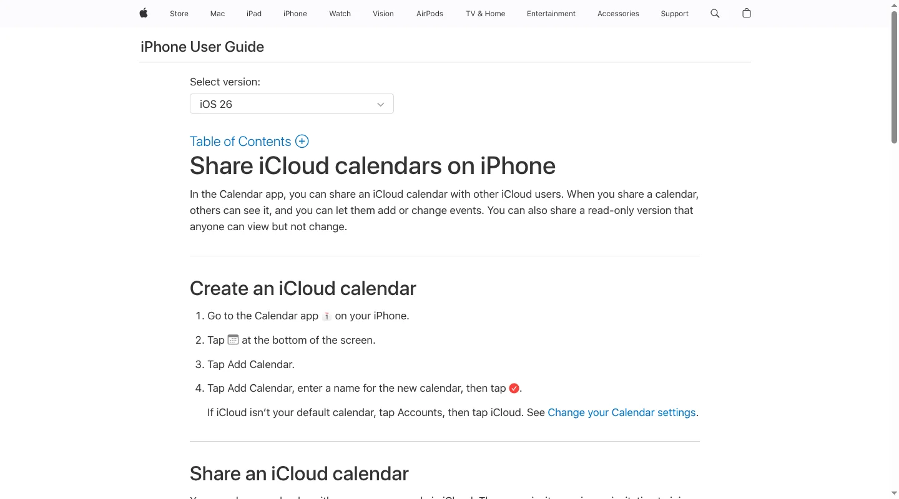Open the iOS 26 version dropdown
The width and height of the screenshot is (899, 499).
tap(292, 104)
